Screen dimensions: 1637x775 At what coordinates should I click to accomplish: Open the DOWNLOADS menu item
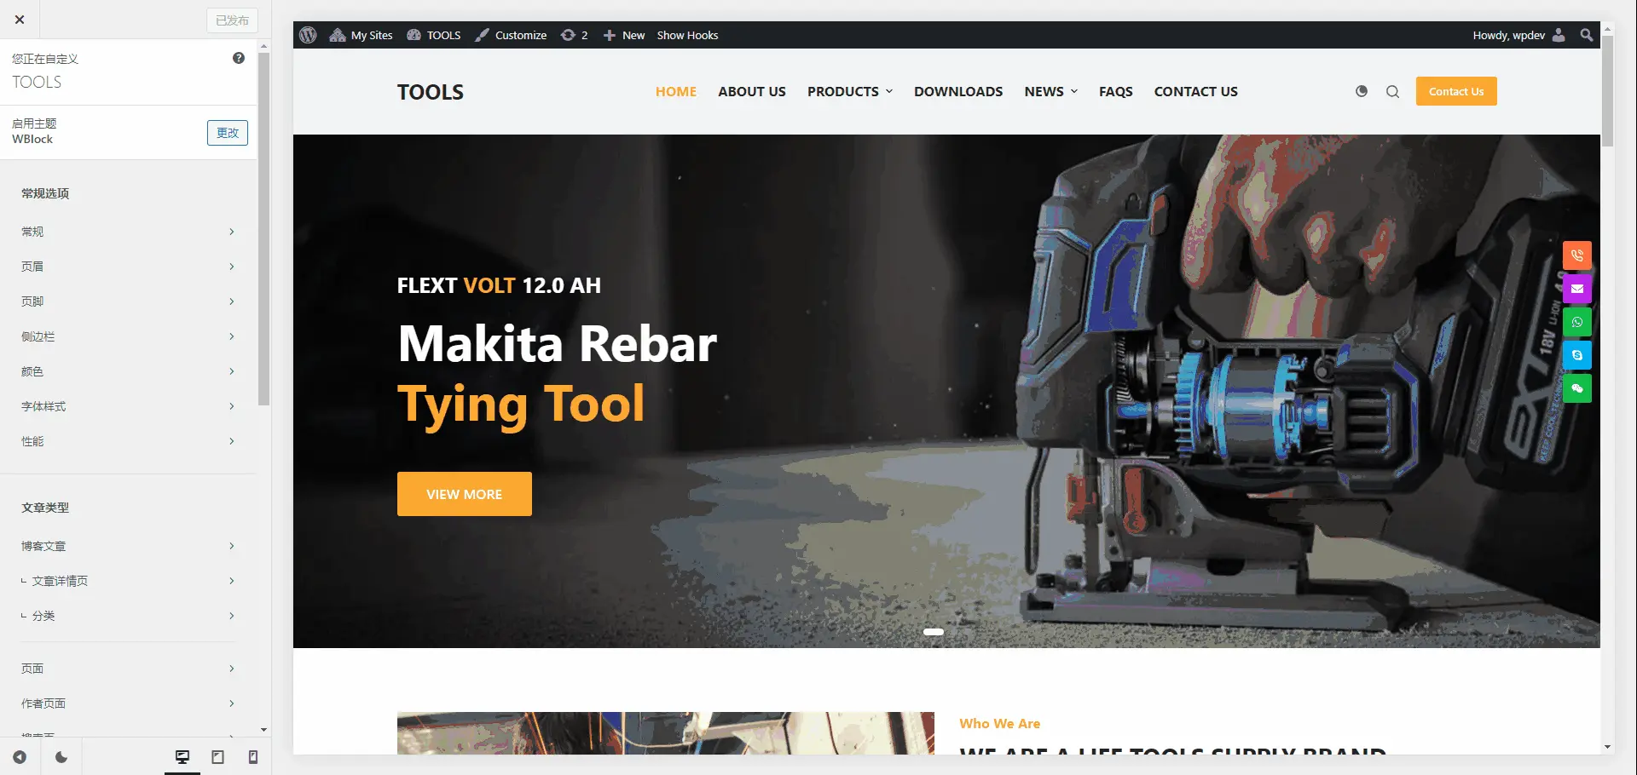coord(958,92)
